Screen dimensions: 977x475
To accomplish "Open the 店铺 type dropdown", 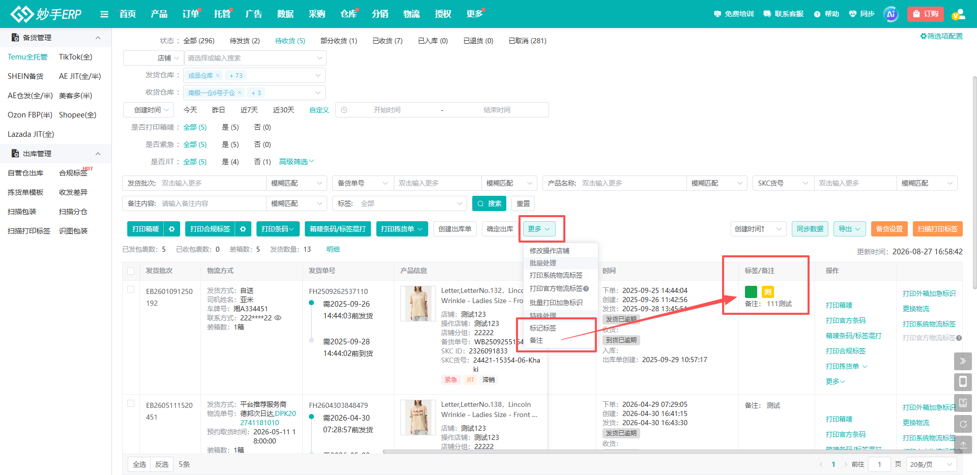I will [x=153, y=58].
